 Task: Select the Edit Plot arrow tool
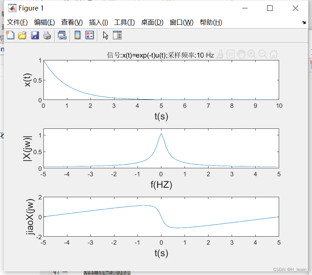pyautogui.click(x=105, y=35)
